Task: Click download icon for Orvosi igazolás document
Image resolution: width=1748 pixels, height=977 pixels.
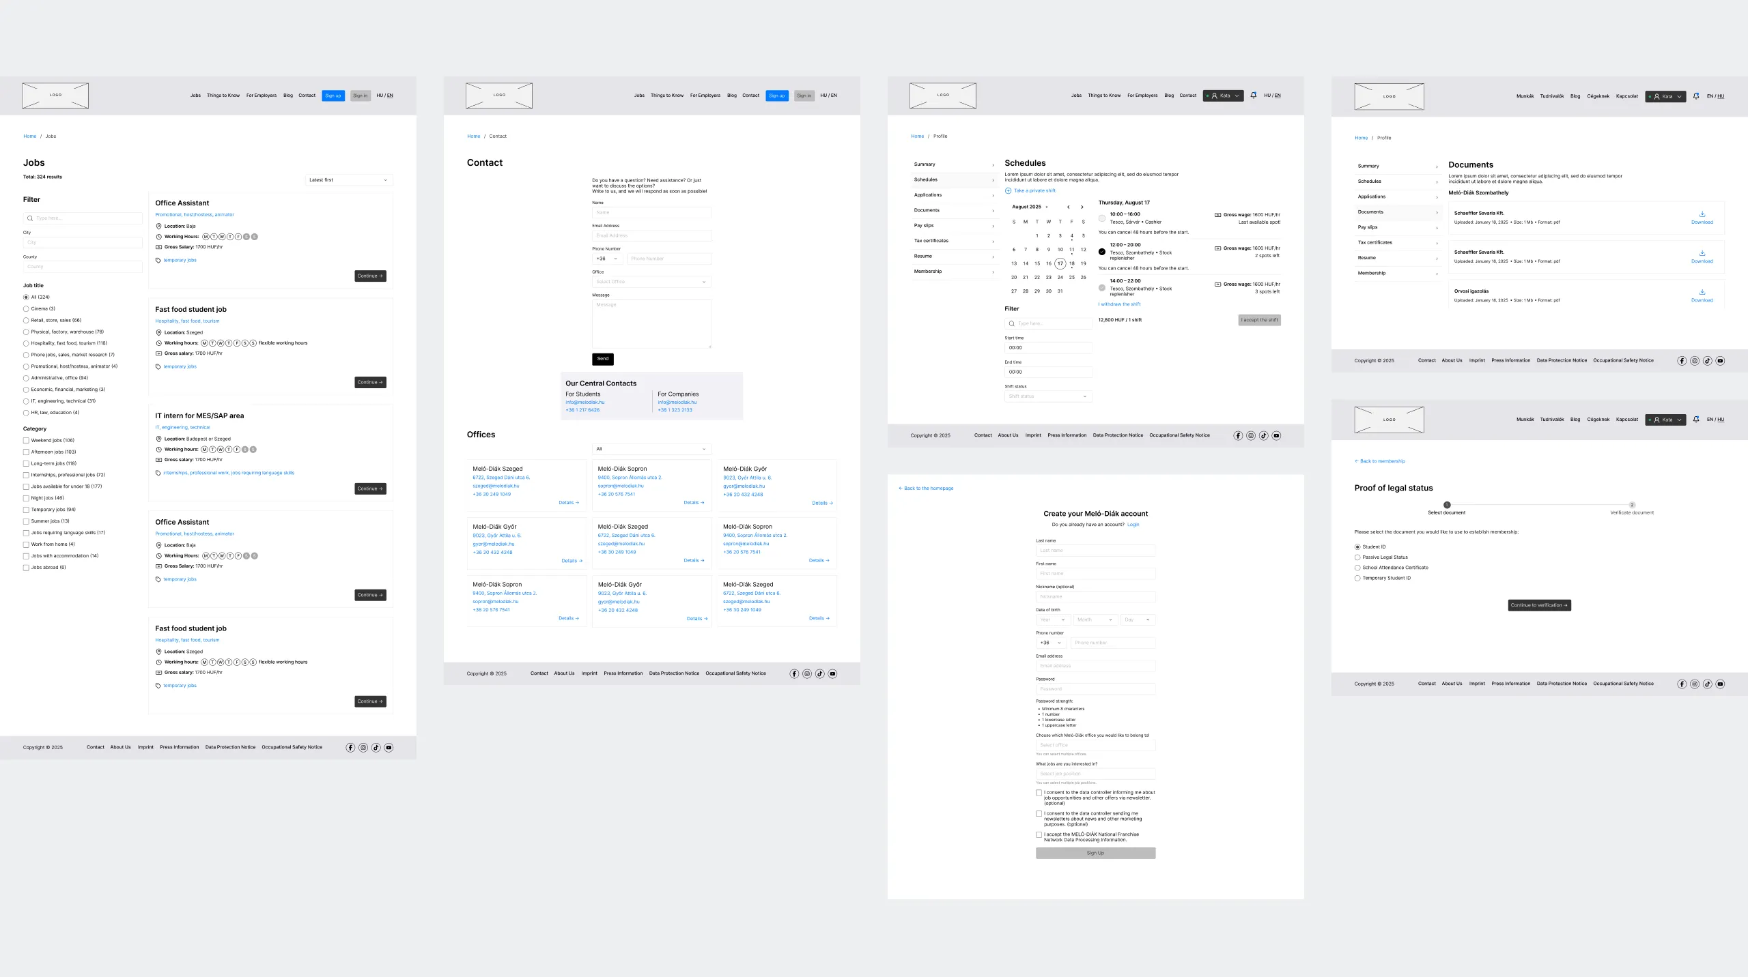Action: click(x=1702, y=292)
